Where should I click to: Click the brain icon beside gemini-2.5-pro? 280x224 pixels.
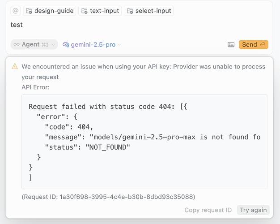coord(66,44)
